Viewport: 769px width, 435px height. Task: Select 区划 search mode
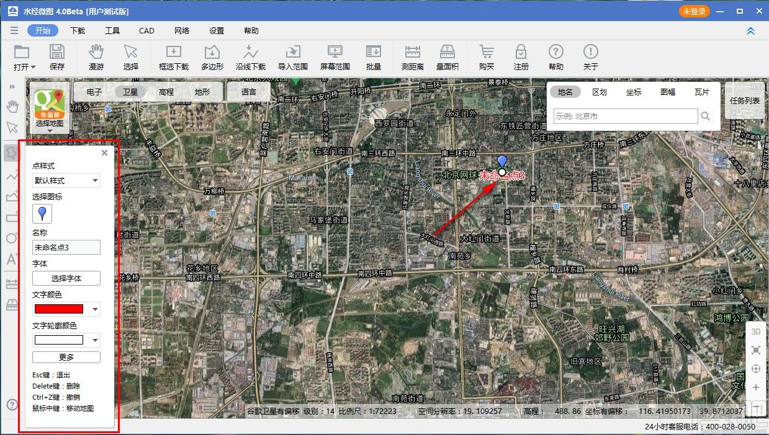coord(600,92)
